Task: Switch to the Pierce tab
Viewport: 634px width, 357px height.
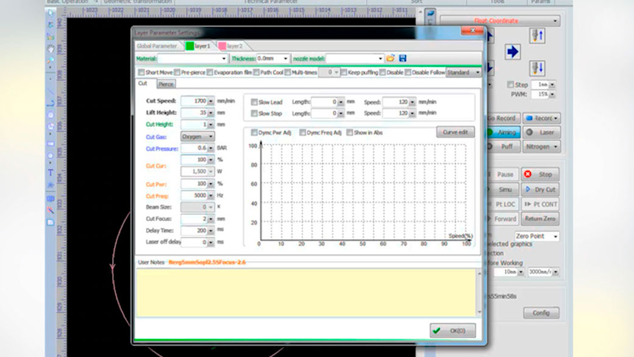Action: pos(166,84)
